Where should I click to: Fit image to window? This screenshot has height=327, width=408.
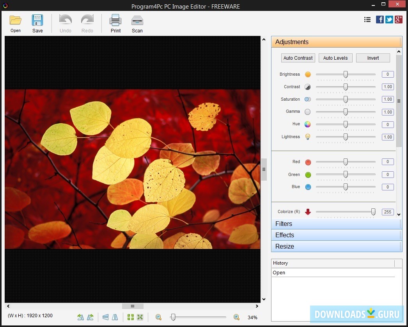139,317
